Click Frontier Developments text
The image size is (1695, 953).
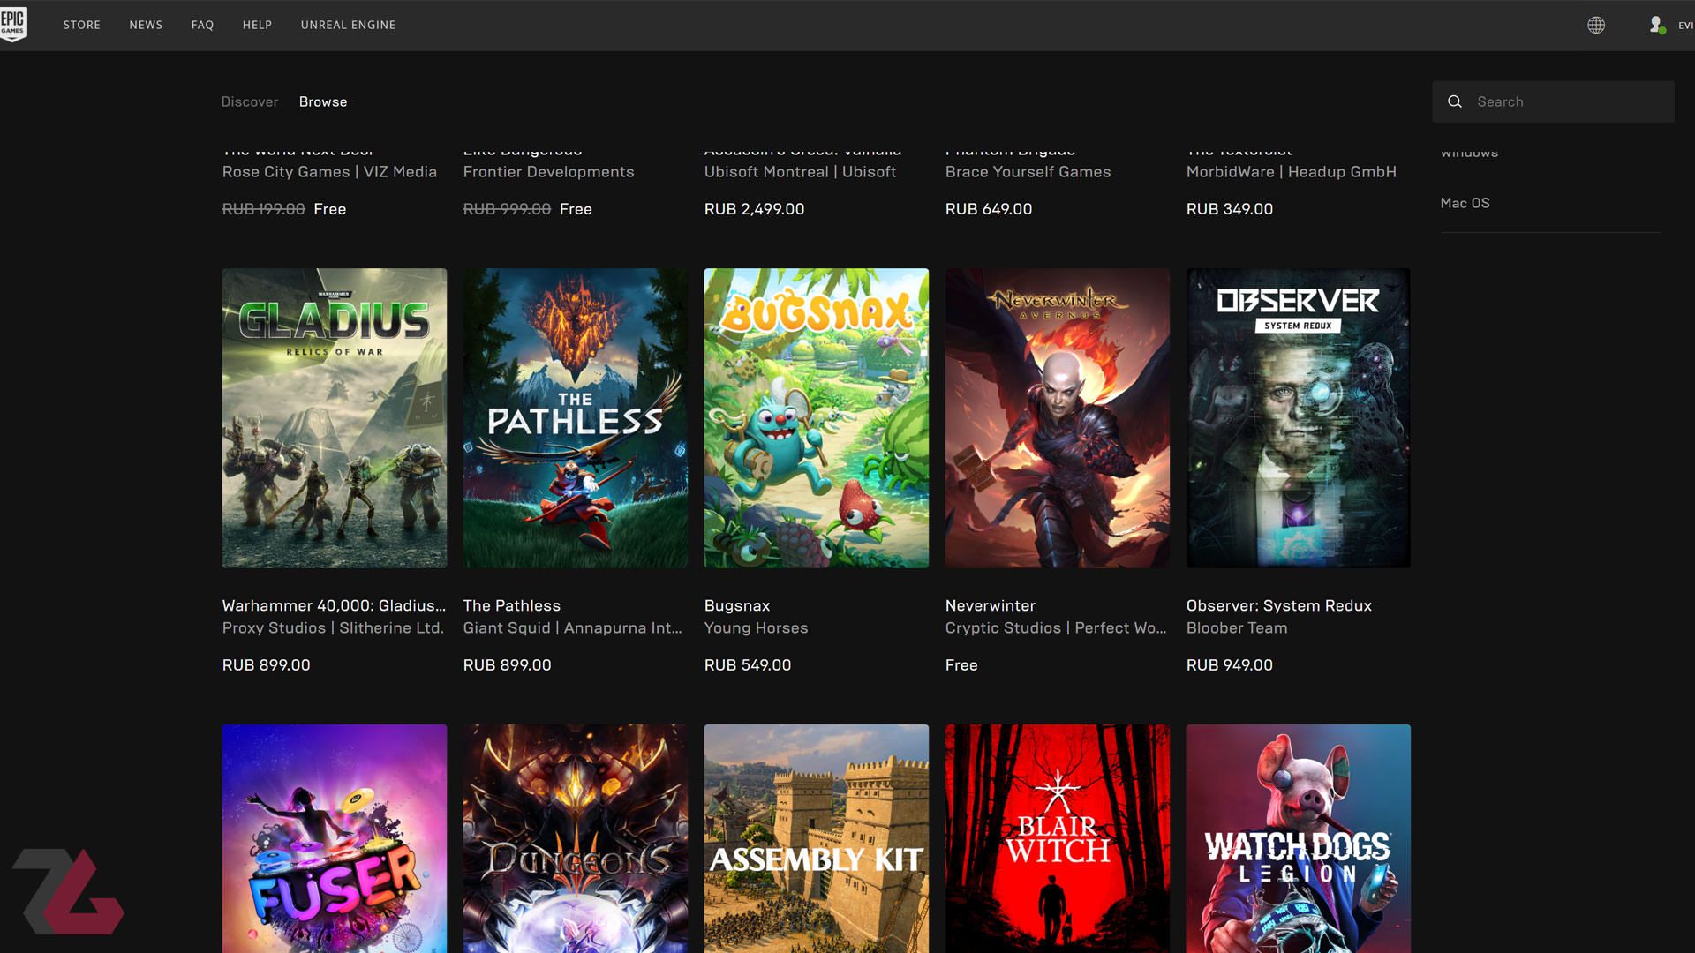(x=549, y=171)
